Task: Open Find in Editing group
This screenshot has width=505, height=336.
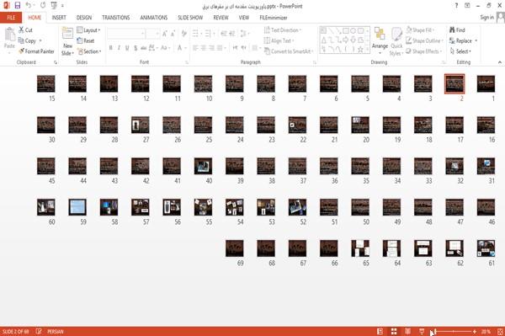Action: point(457,30)
